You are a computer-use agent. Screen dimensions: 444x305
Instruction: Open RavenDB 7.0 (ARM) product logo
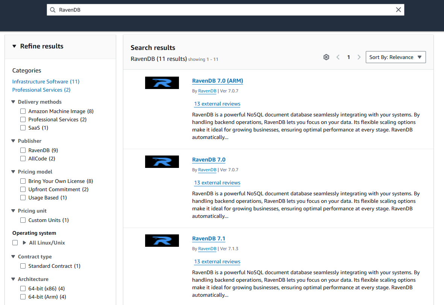tap(162, 83)
